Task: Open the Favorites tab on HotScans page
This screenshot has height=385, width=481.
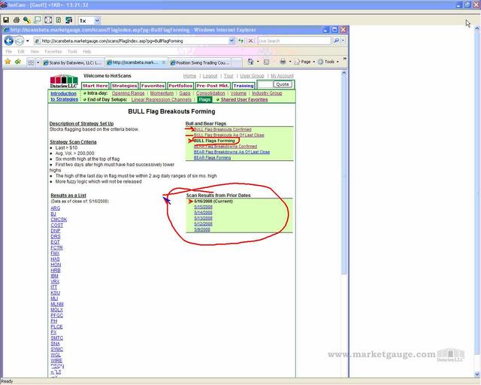Action: pos(153,86)
